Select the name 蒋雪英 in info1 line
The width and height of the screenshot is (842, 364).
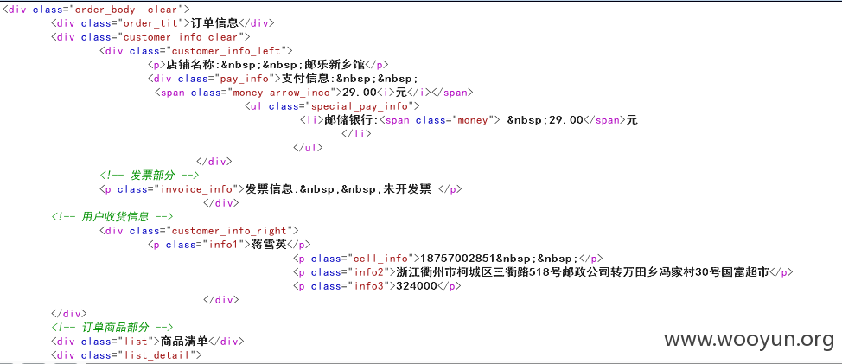pos(269,245)
